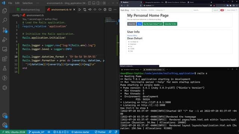This screenshot has height=134, width=239.
Task: Click the compare changes icon in editor toolbar
Action: pos(85,10)
